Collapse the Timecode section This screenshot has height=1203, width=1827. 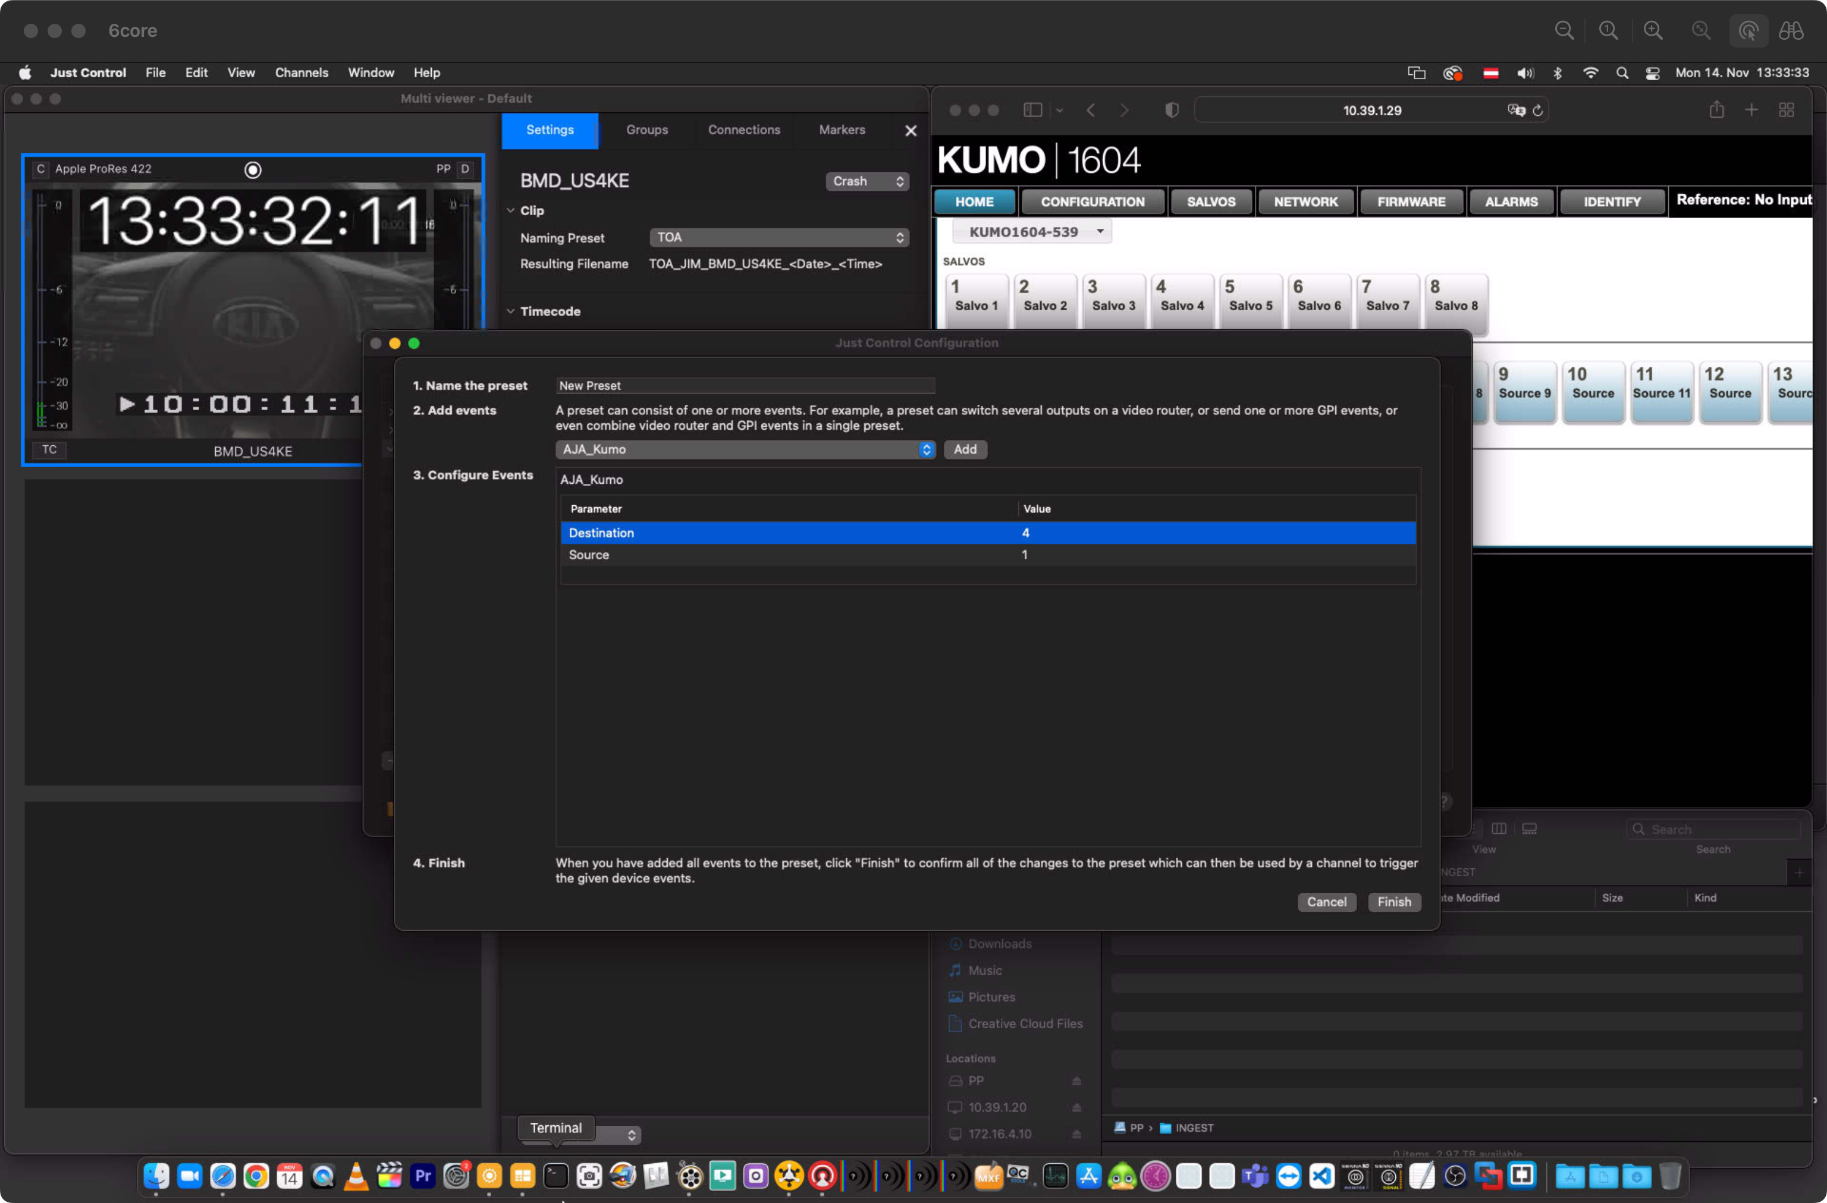click(511, 311)
